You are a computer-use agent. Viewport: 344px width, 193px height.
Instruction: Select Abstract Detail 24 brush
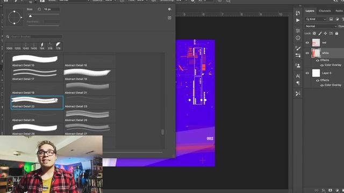(37, 116)
